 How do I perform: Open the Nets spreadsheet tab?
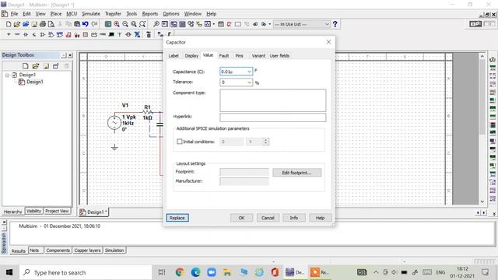[34, 250]
